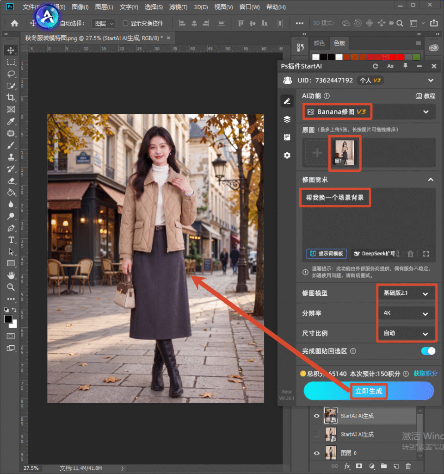Open the search icon in options bar
Screen dimensions: 444x474
pos(400,23)
